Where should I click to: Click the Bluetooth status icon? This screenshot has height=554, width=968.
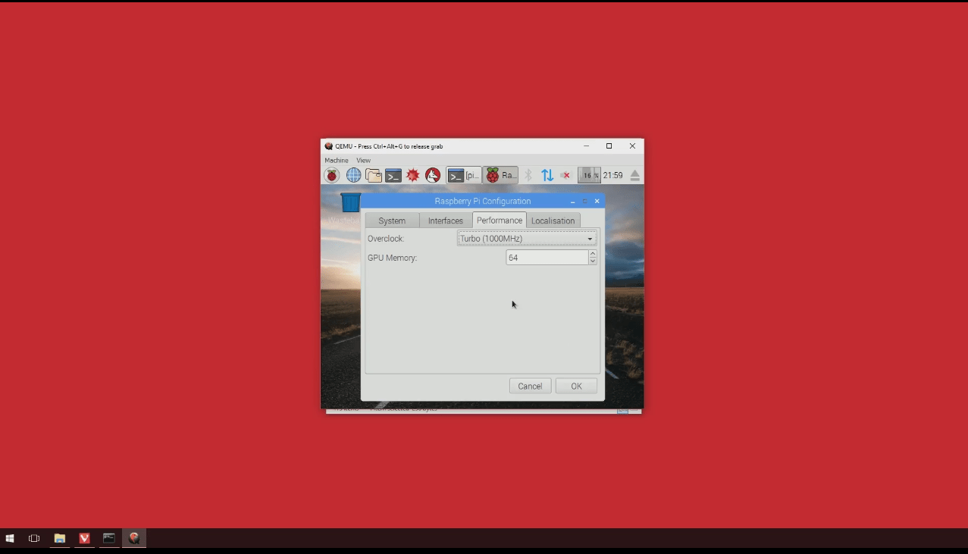529,175
